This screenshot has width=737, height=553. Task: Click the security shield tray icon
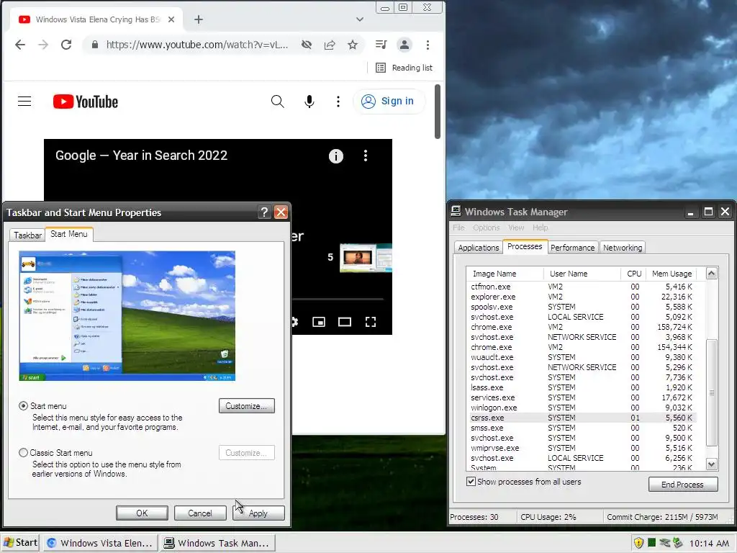638,543
